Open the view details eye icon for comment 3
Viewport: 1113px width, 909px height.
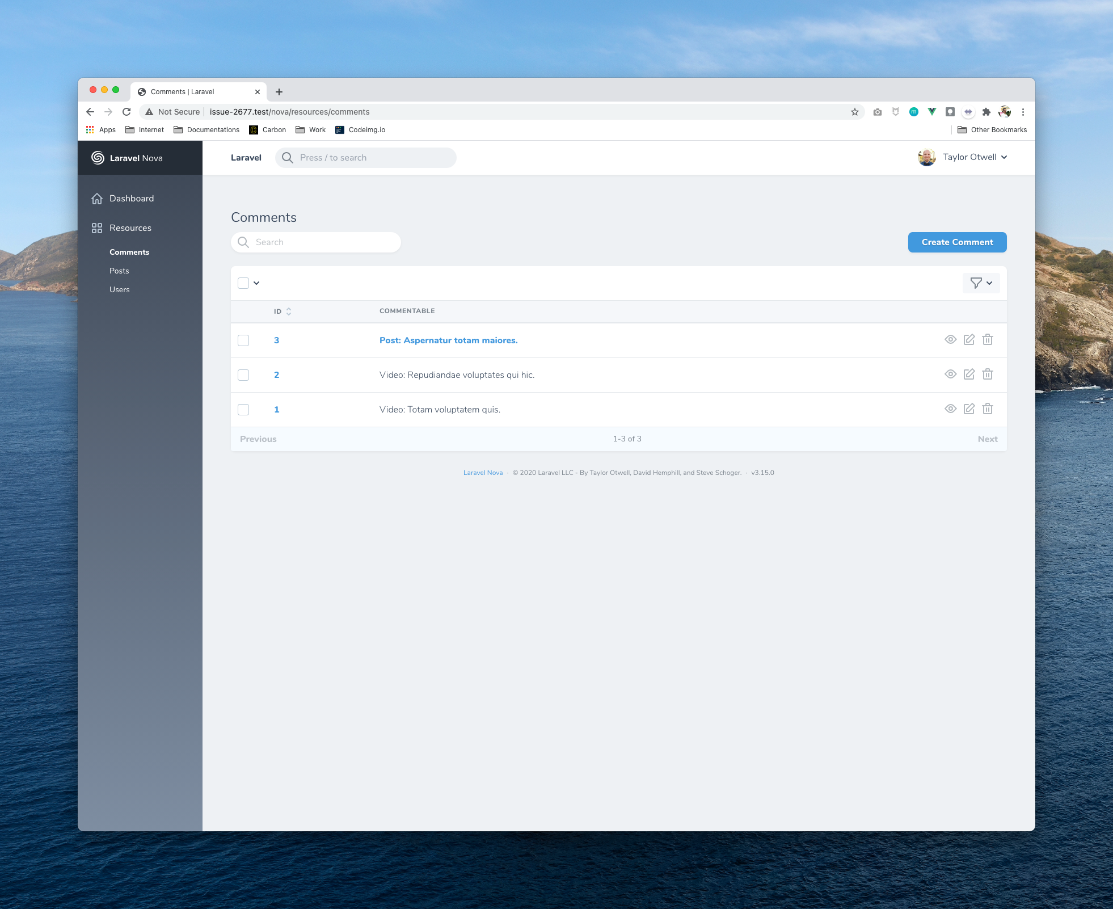point(951,339)
